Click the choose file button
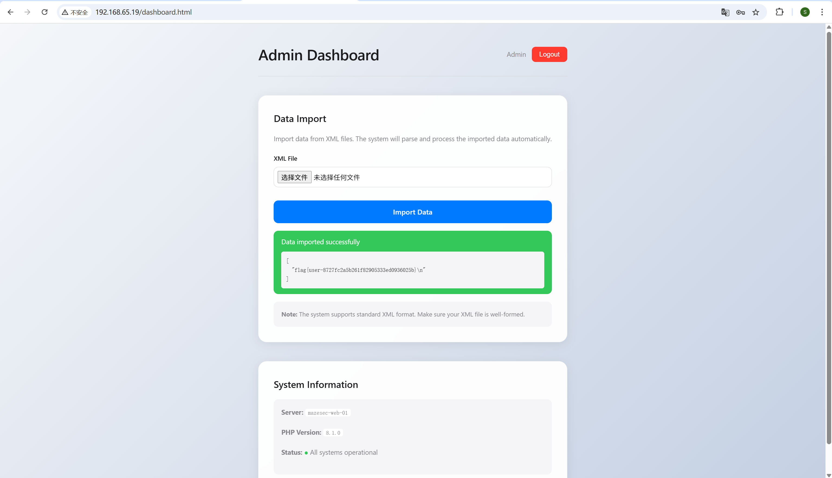832x478 pixels. pyautogui.click(x=294, y=177)
